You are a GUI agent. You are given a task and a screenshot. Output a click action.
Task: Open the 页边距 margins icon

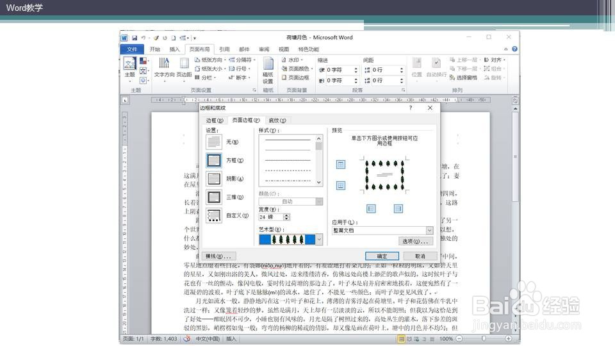[184, 63]
